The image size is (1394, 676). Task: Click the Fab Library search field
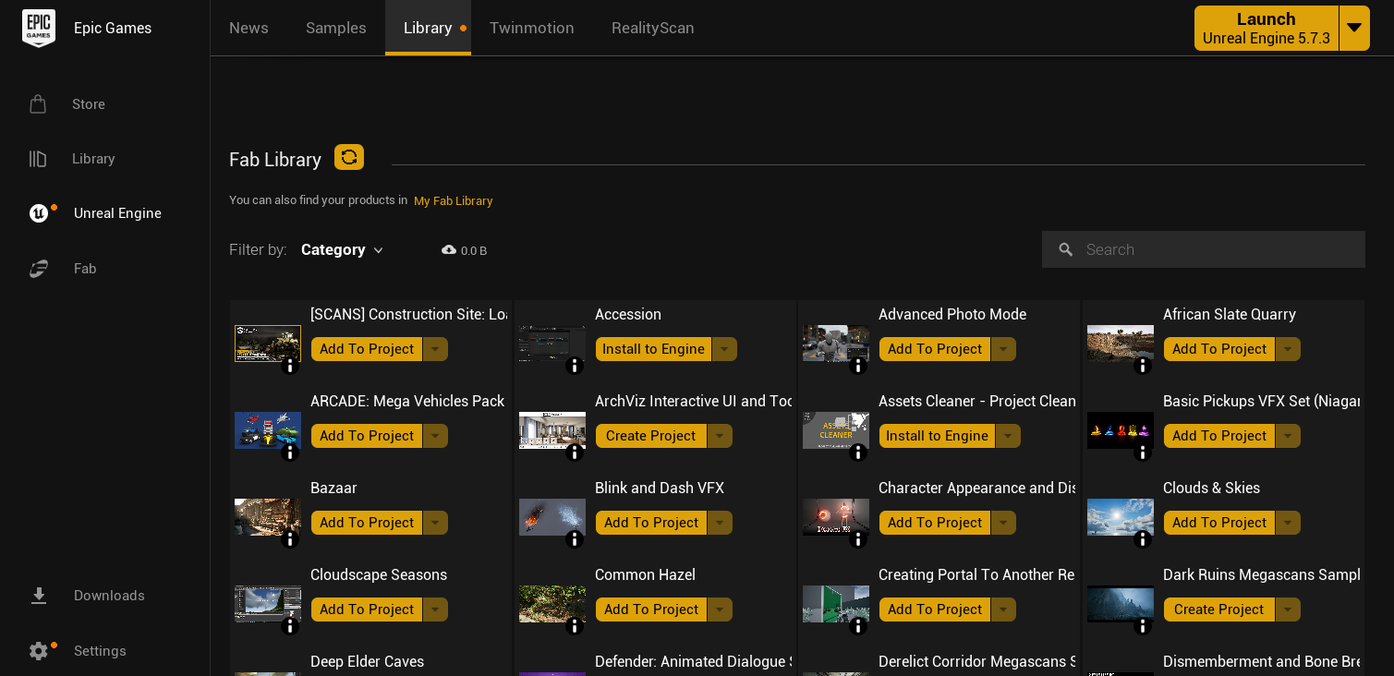click(1204, 249)
